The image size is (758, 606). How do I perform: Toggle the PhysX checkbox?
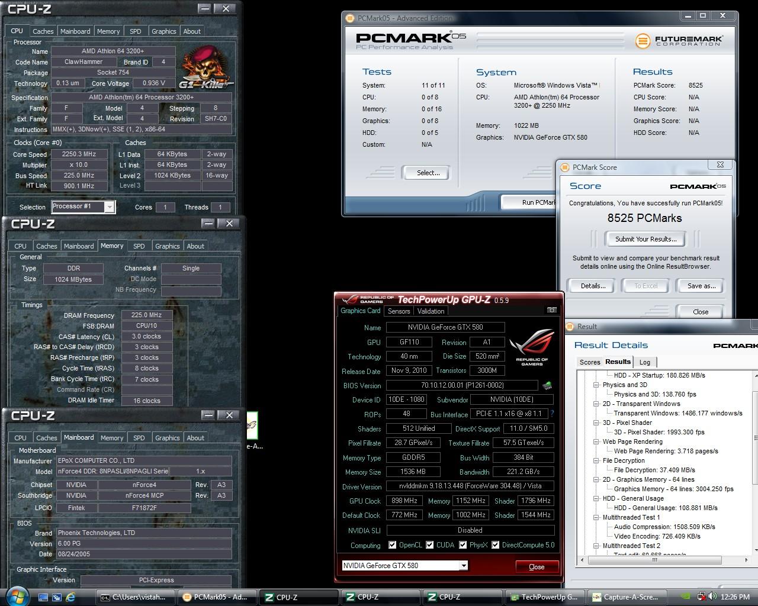463,545
